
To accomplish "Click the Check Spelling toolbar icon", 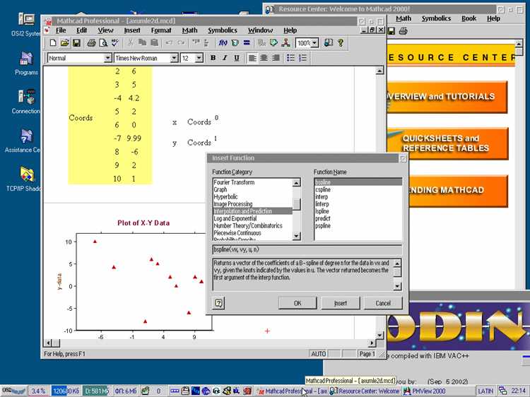I will tap(115, 43).
